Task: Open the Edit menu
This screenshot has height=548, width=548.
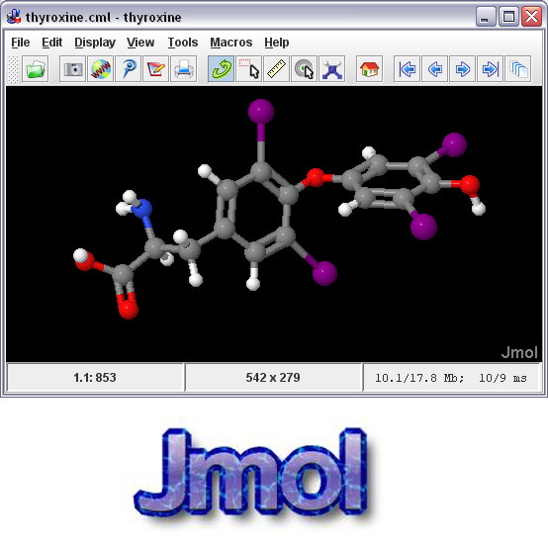Action: pyautogui.click(x=51, y=43)
